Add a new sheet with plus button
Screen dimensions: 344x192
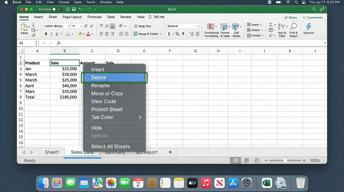[x=170, y=152]
